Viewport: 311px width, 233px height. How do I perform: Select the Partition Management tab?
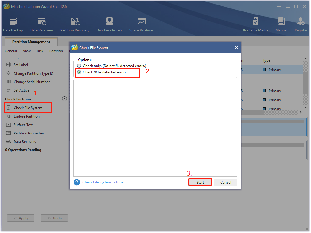coord(31,42)
